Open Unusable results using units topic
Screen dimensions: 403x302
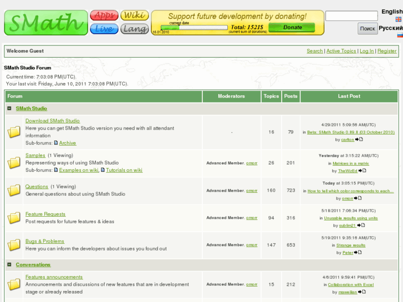tap(350, 218)
